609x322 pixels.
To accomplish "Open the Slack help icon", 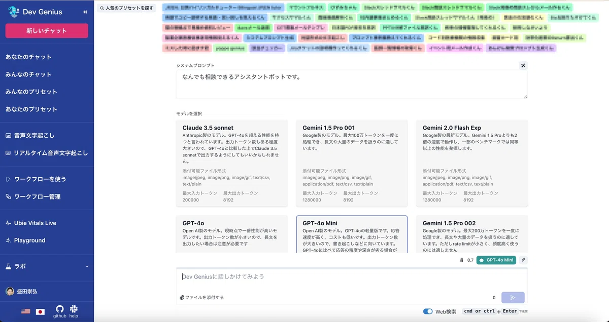I will (x=74, y=309).
